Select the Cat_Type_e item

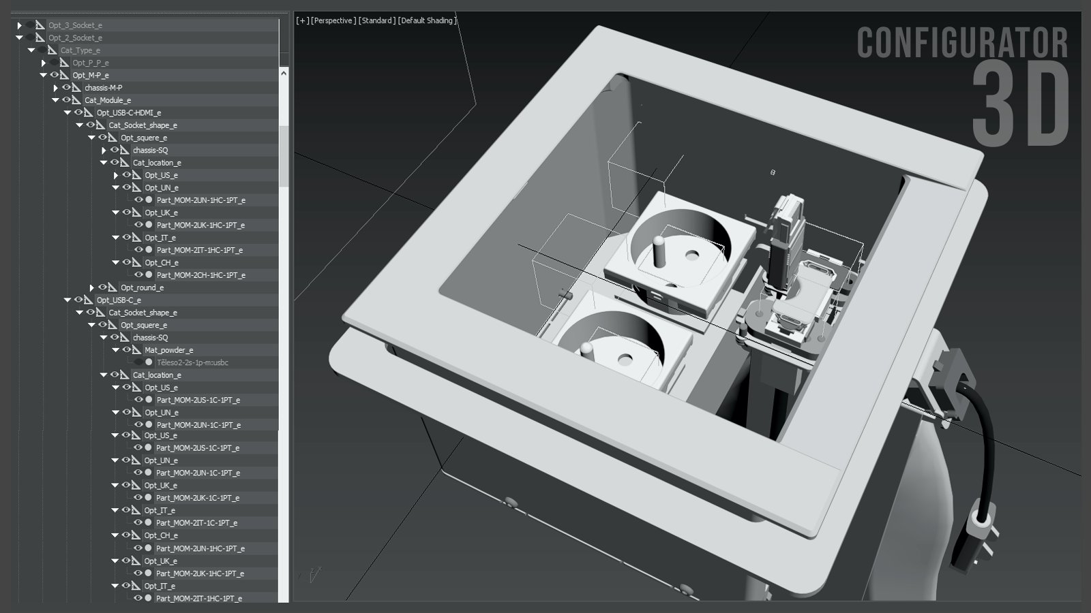[x=80, y=50]
